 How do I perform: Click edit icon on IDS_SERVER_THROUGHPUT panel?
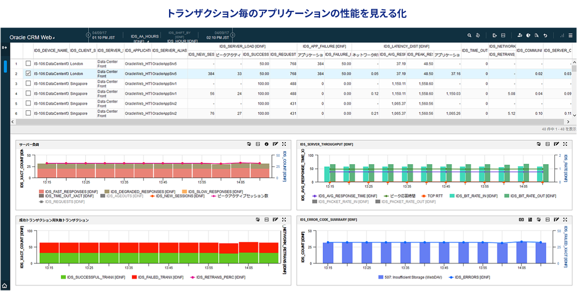(556, 144)
